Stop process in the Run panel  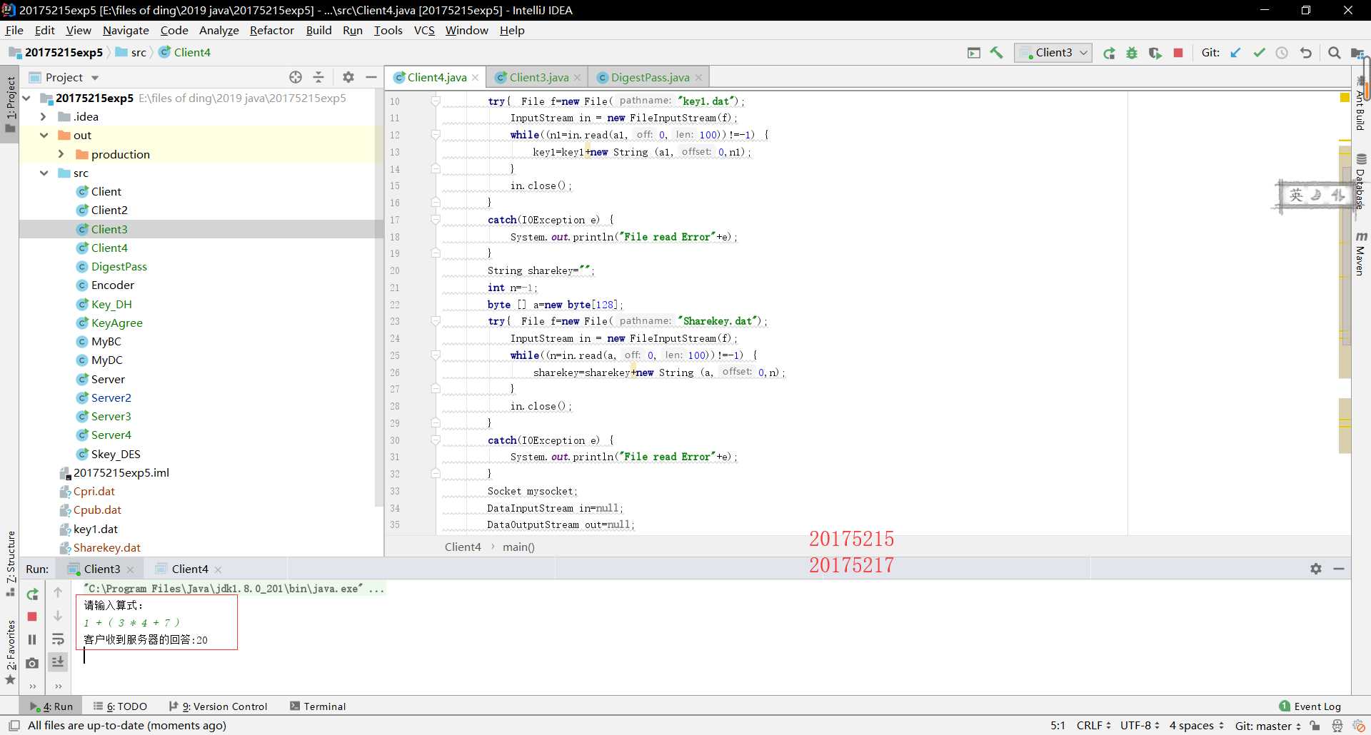pyautogui.click(x=32, y=617)
